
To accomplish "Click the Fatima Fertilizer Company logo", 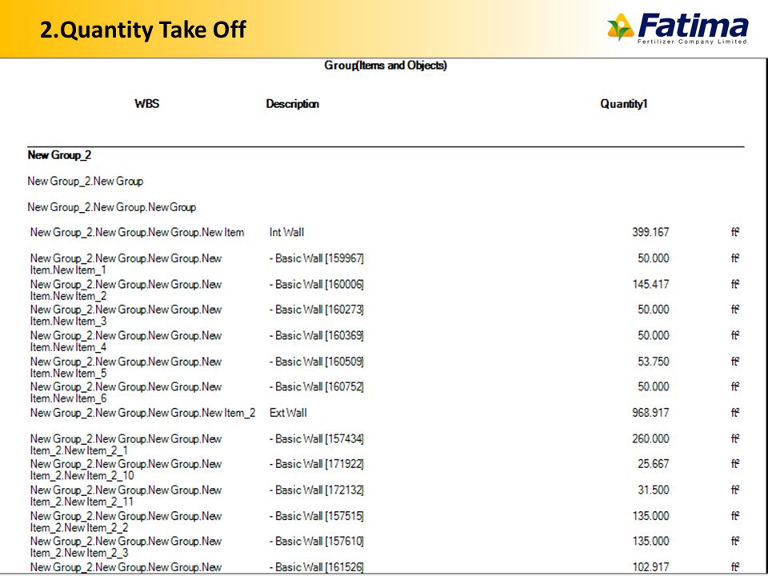I will coord(678,29).
